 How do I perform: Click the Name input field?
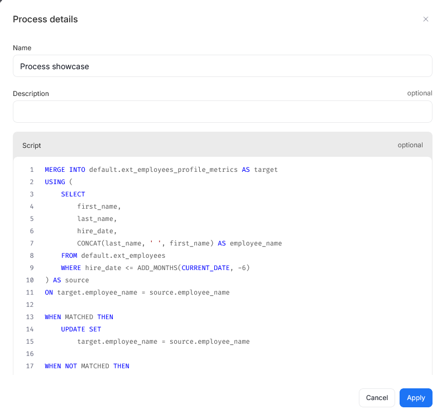pyautogui.click(x=223, y=66)
